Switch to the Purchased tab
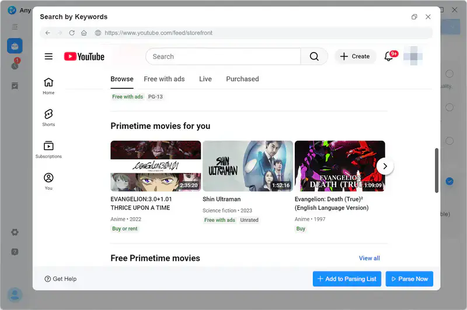467x310 pixels. click(242, 79)
